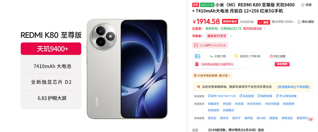Screen dimensions: 318x132
Task: Copy the 手Q/微信链接 link
Action: [x=286, y=96]
